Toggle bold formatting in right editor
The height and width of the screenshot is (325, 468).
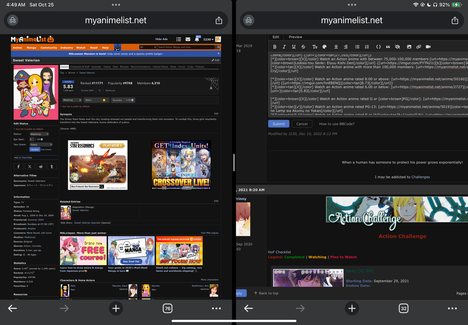pos(274,47)
